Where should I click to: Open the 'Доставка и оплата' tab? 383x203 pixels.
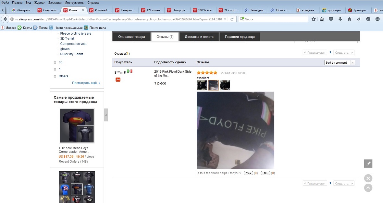tap(199, 37)
